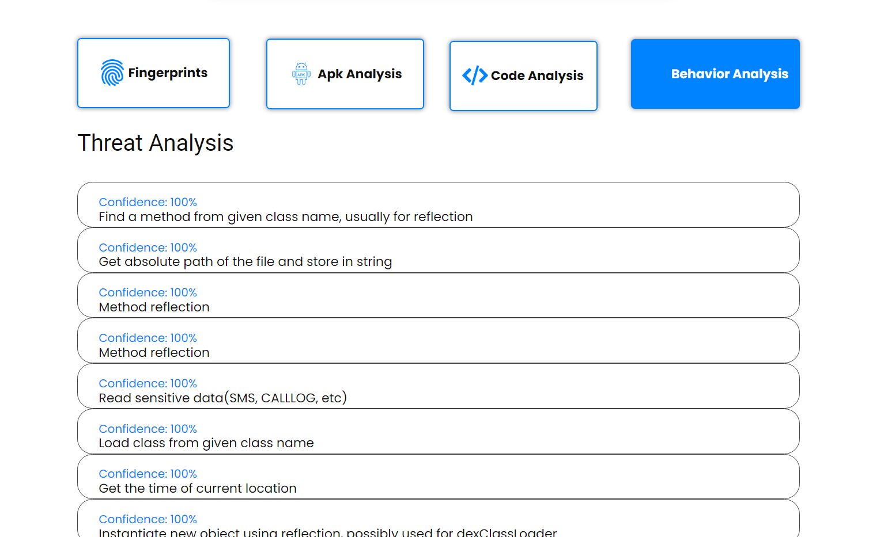Select the Behavior Analysis tab
The width and height of the screenshot is (884, 537).
[x=715, y=74]
